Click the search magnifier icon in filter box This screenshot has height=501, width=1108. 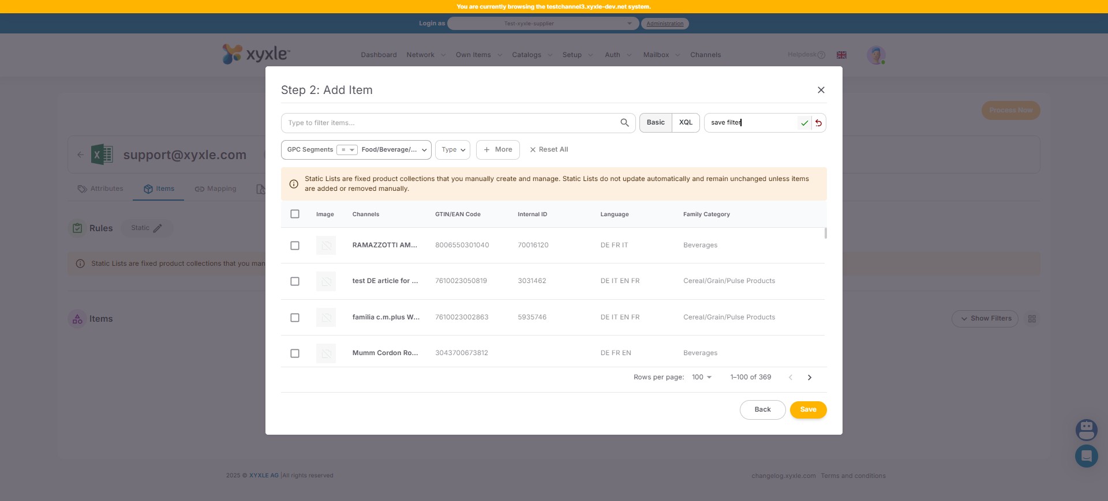pos(624,123)
